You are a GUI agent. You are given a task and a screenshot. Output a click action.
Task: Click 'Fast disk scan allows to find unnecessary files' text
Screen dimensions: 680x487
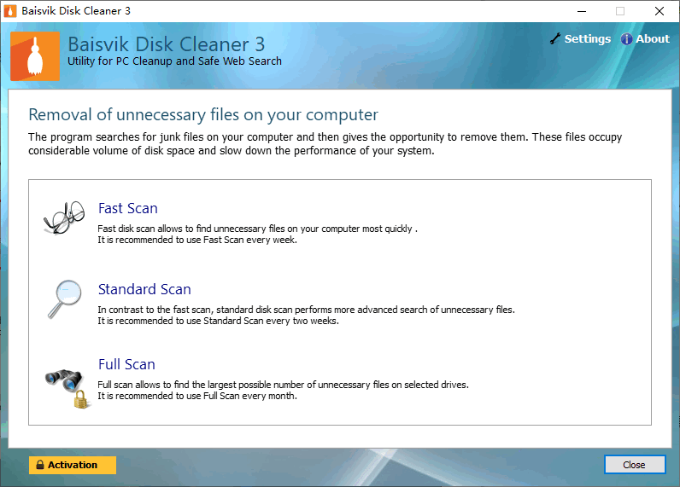click(257, 229)
